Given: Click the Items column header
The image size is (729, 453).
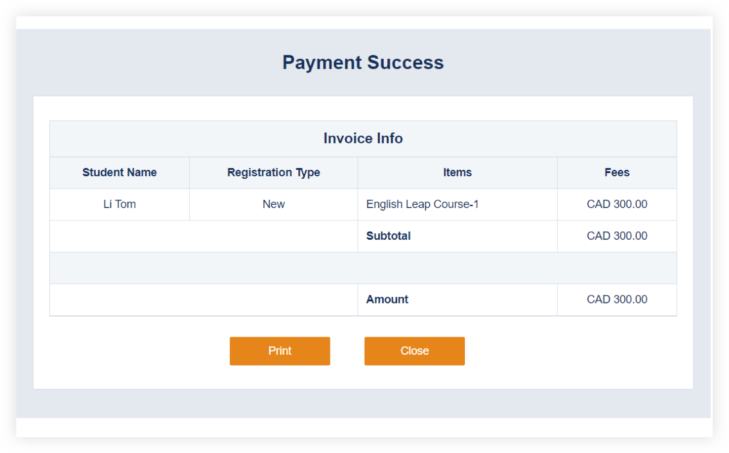Looking at the screenshot, I should point(457,172).
